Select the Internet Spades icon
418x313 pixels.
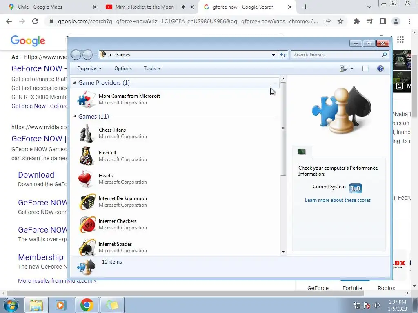(87, 247)
